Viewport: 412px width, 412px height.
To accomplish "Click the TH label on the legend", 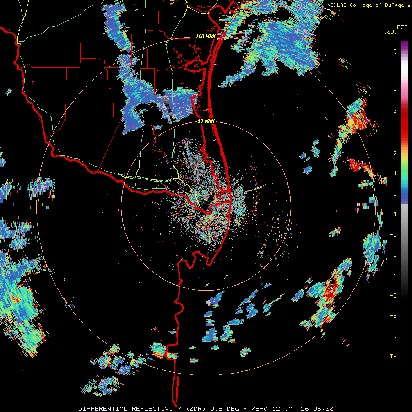I will point(393,357).
